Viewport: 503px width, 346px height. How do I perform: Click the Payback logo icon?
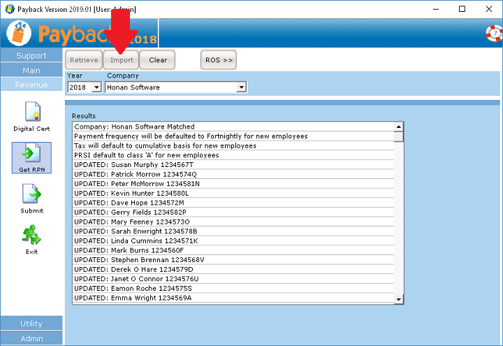coord(19,34)
